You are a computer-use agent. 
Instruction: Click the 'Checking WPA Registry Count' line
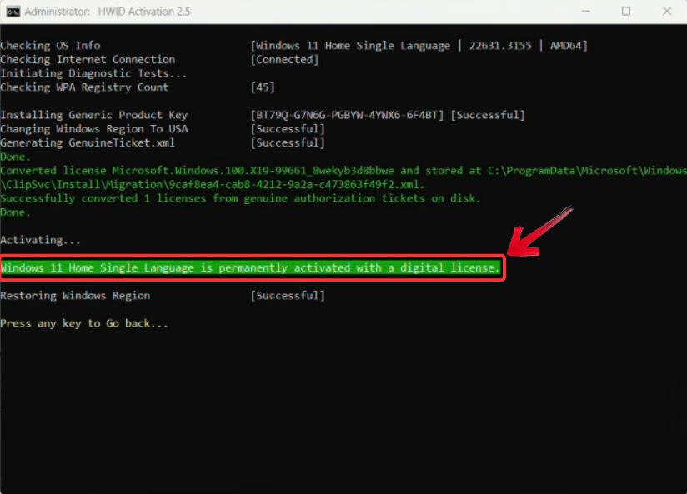(x=84, y=87)
